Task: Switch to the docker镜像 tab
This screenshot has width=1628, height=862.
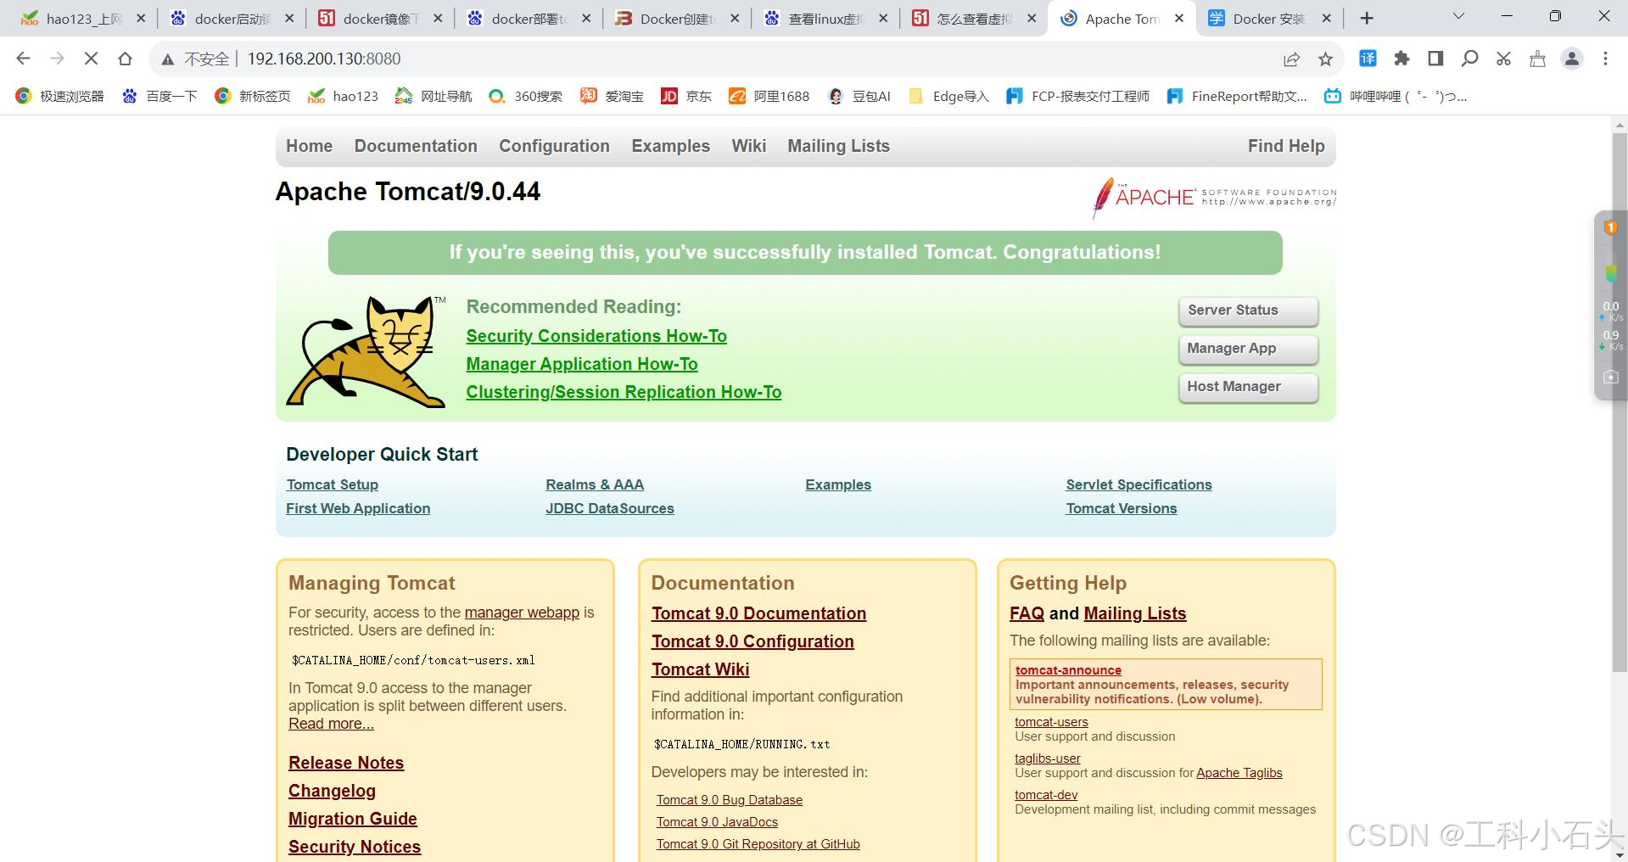Action: point(380,19)
